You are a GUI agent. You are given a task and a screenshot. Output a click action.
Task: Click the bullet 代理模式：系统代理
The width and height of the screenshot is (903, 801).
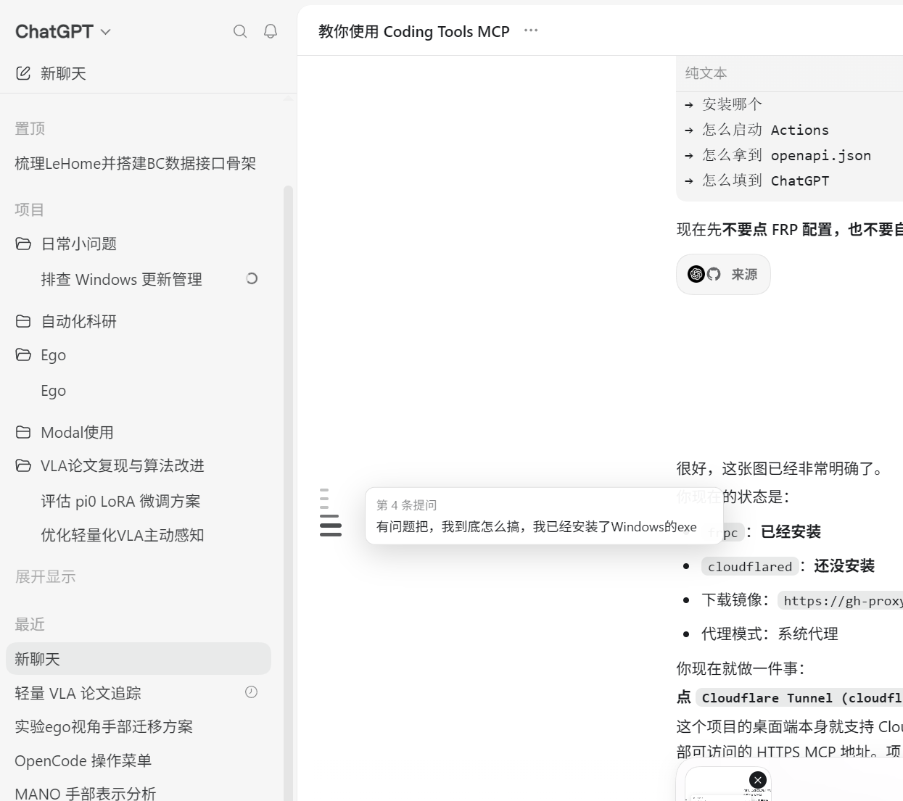[770, 634]
